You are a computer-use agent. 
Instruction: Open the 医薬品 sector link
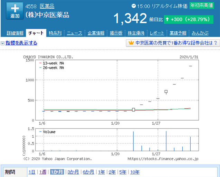point(47,6)
